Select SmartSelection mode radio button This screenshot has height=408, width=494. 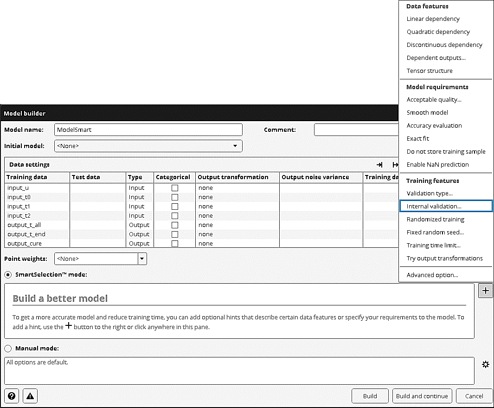click(x=8, y=275)
